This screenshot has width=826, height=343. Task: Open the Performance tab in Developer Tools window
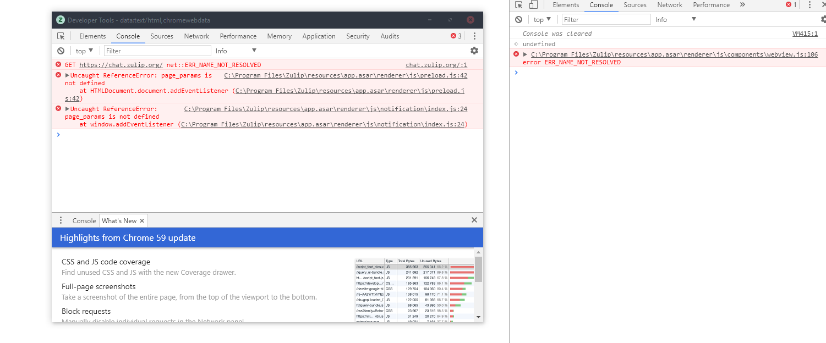[x=238, y=36]
